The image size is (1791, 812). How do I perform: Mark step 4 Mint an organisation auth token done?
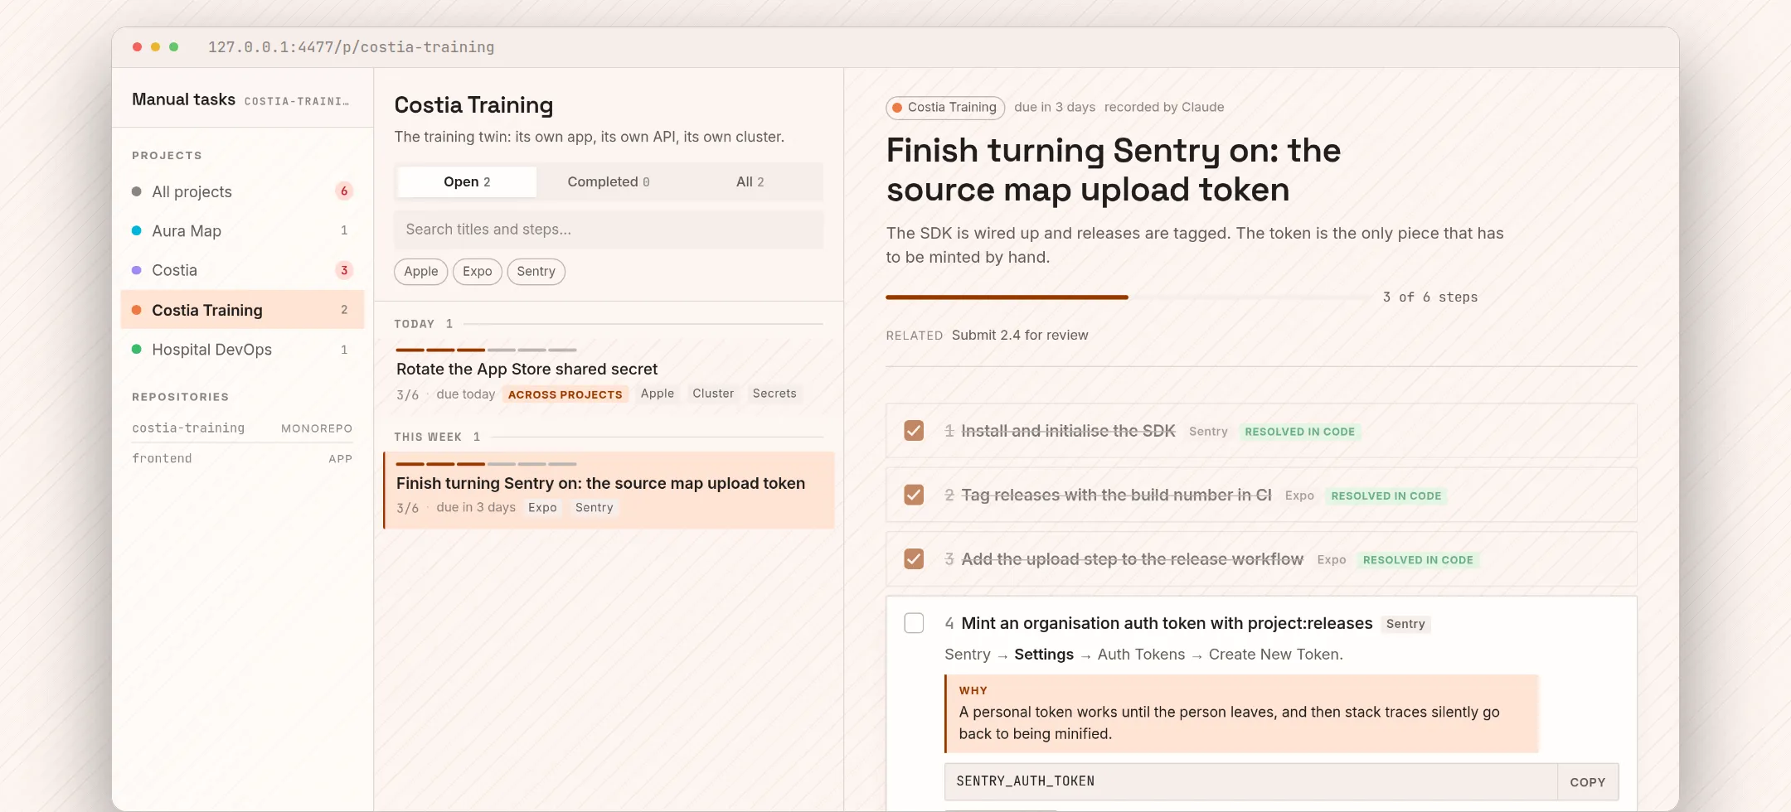[x=914, y=623]
